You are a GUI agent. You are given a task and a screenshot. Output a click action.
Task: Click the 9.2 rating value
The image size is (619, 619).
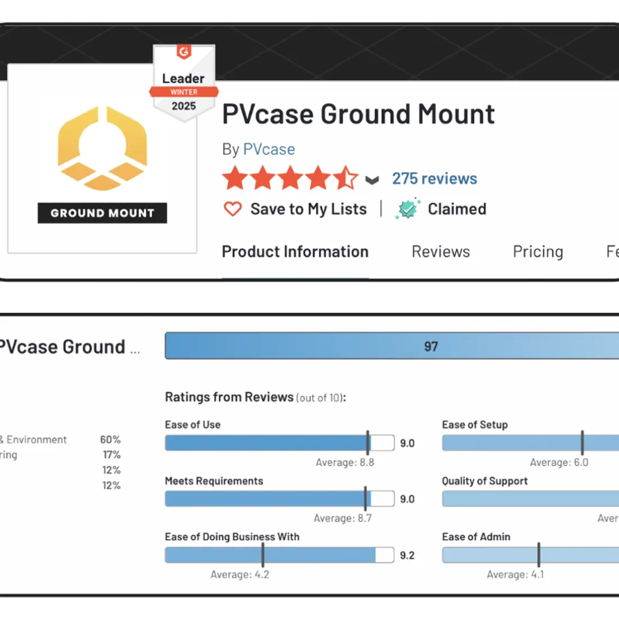[x=407, y=555]
